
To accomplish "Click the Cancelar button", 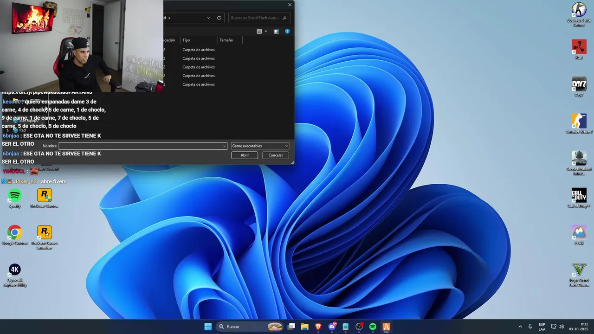I will coord(276,155).
